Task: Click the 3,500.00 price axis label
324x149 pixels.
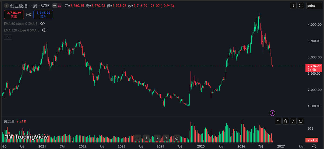Action: pos(314,41)
